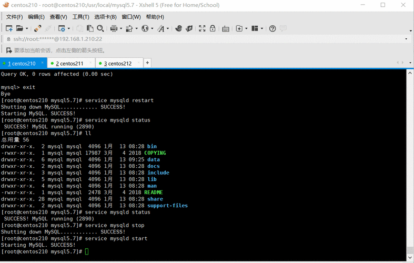This screenshot has height=263, width=414.
Task: Switch to the centos212 tab
Action: point(117,64)
